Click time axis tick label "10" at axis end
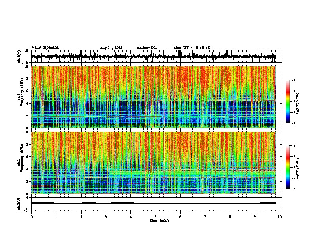 click(280, 217)
